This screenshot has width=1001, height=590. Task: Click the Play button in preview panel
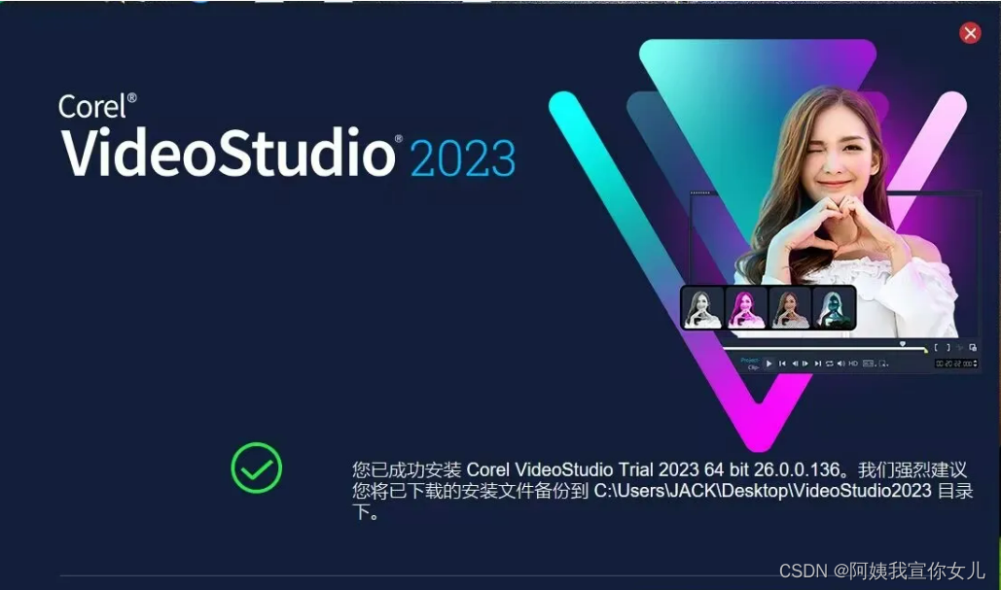coord(769,364)
